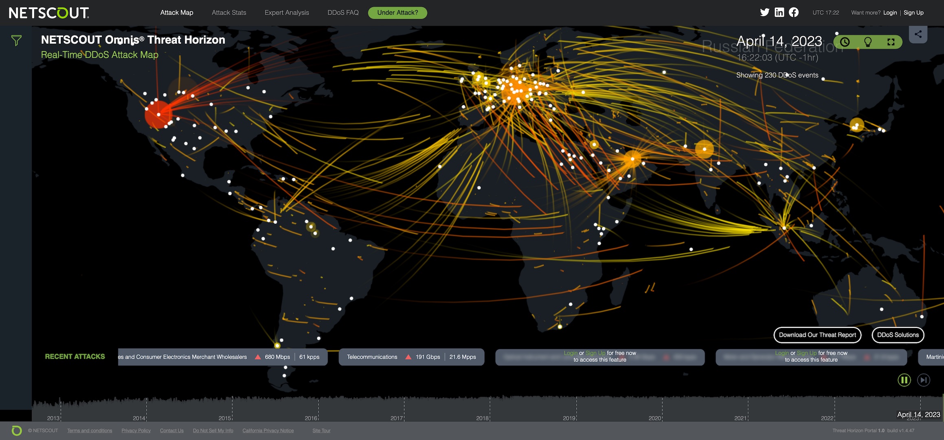Pause the attack map playback

[x=904, y=380]
